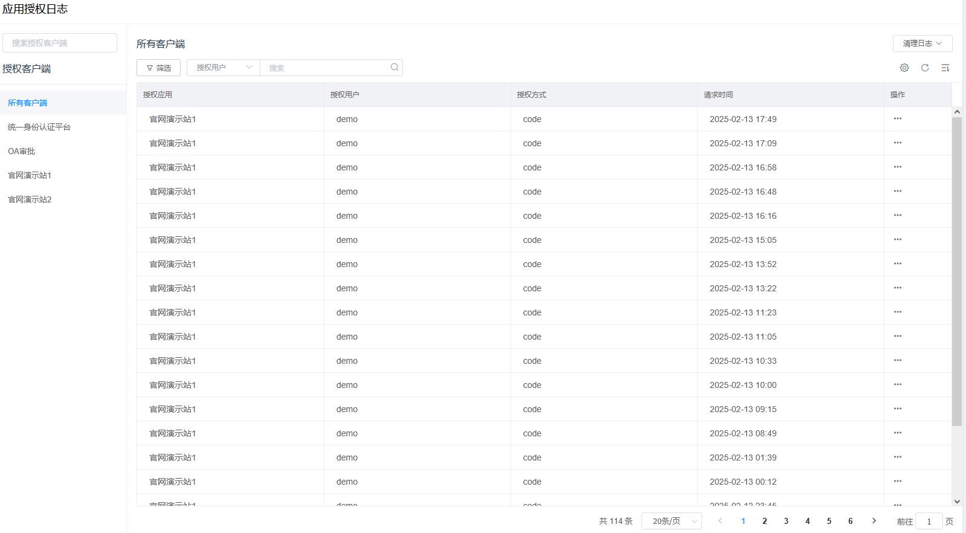The width and height of the screenshot is (966, 533).
Task: Open the 授权用户 filter type dropdown
Action: point(223,68)
